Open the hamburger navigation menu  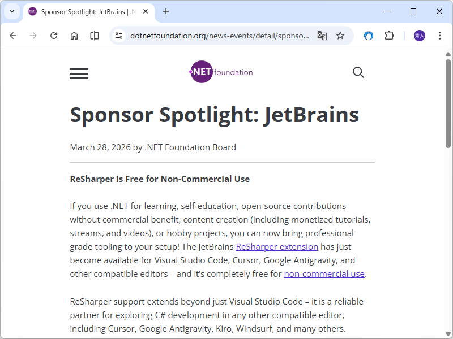point(79,73)
